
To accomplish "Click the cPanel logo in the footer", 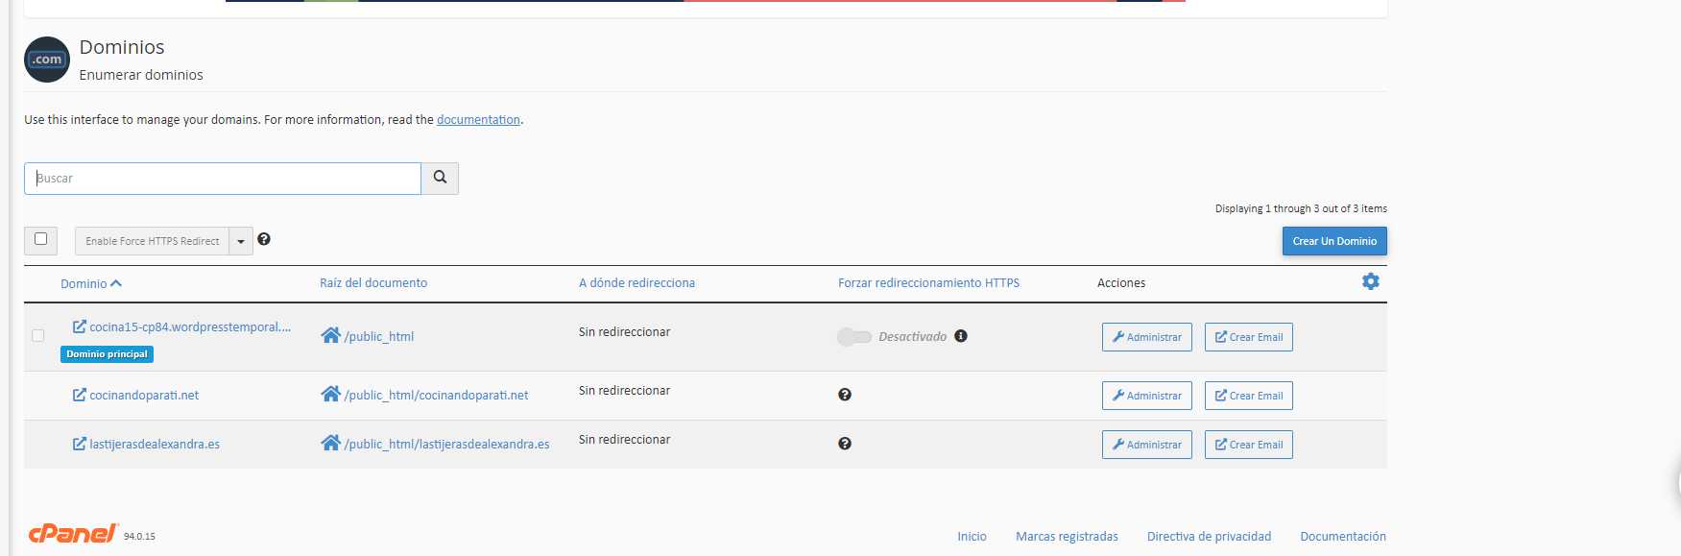I will pyautogui.click(x=73, y=533).
